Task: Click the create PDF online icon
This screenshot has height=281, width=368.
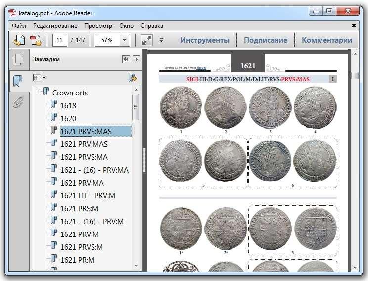Action: [x=36, y=40]
